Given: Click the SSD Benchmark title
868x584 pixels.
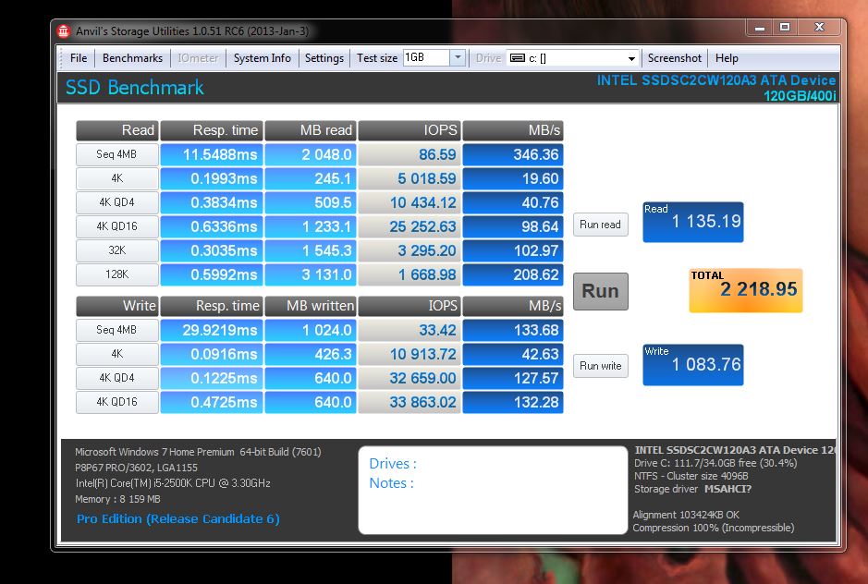Looking at the screenshot, I should (135, 88).
